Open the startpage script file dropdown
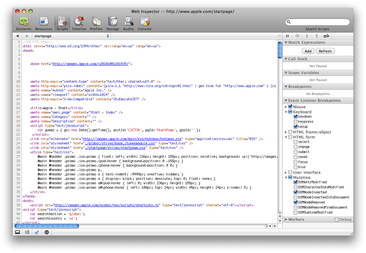Screen dimensions: 366x253 pyautogui.click(x=71, y=36)
